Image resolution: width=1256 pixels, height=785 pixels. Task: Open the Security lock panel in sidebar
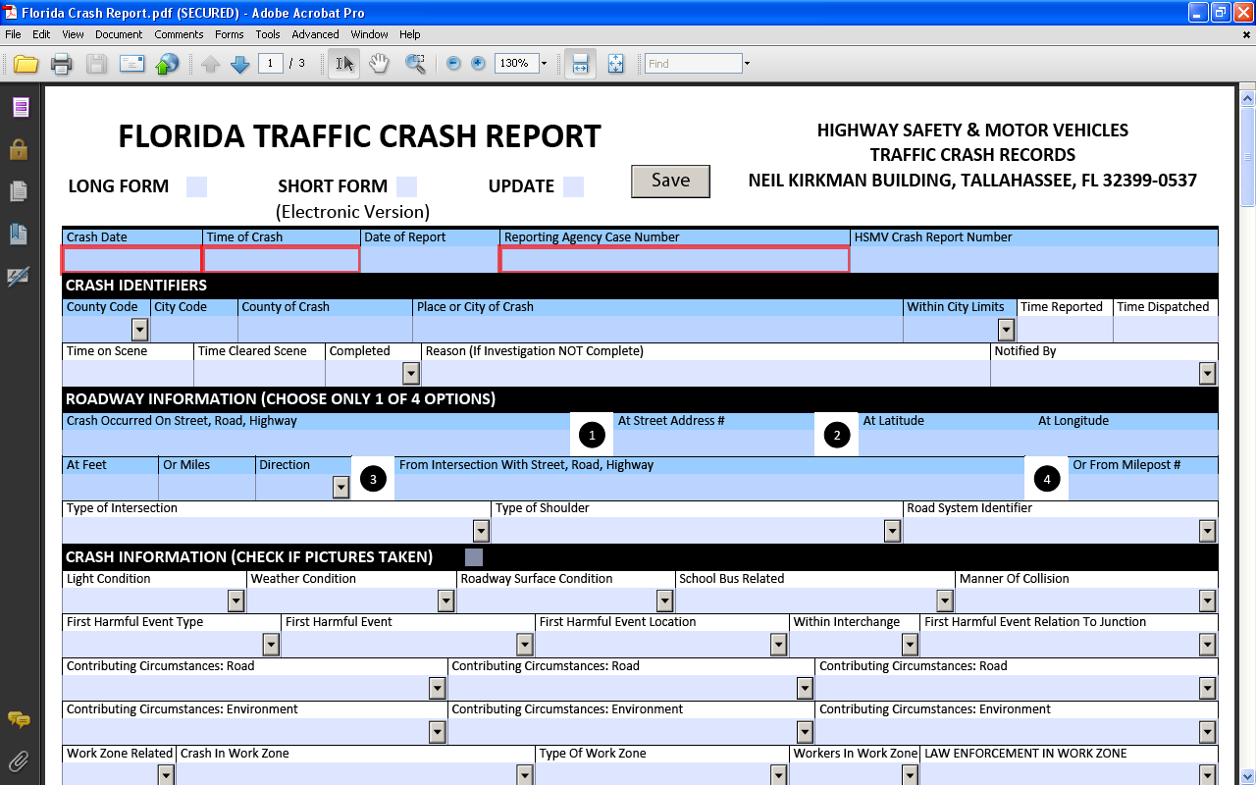[19, 149]
